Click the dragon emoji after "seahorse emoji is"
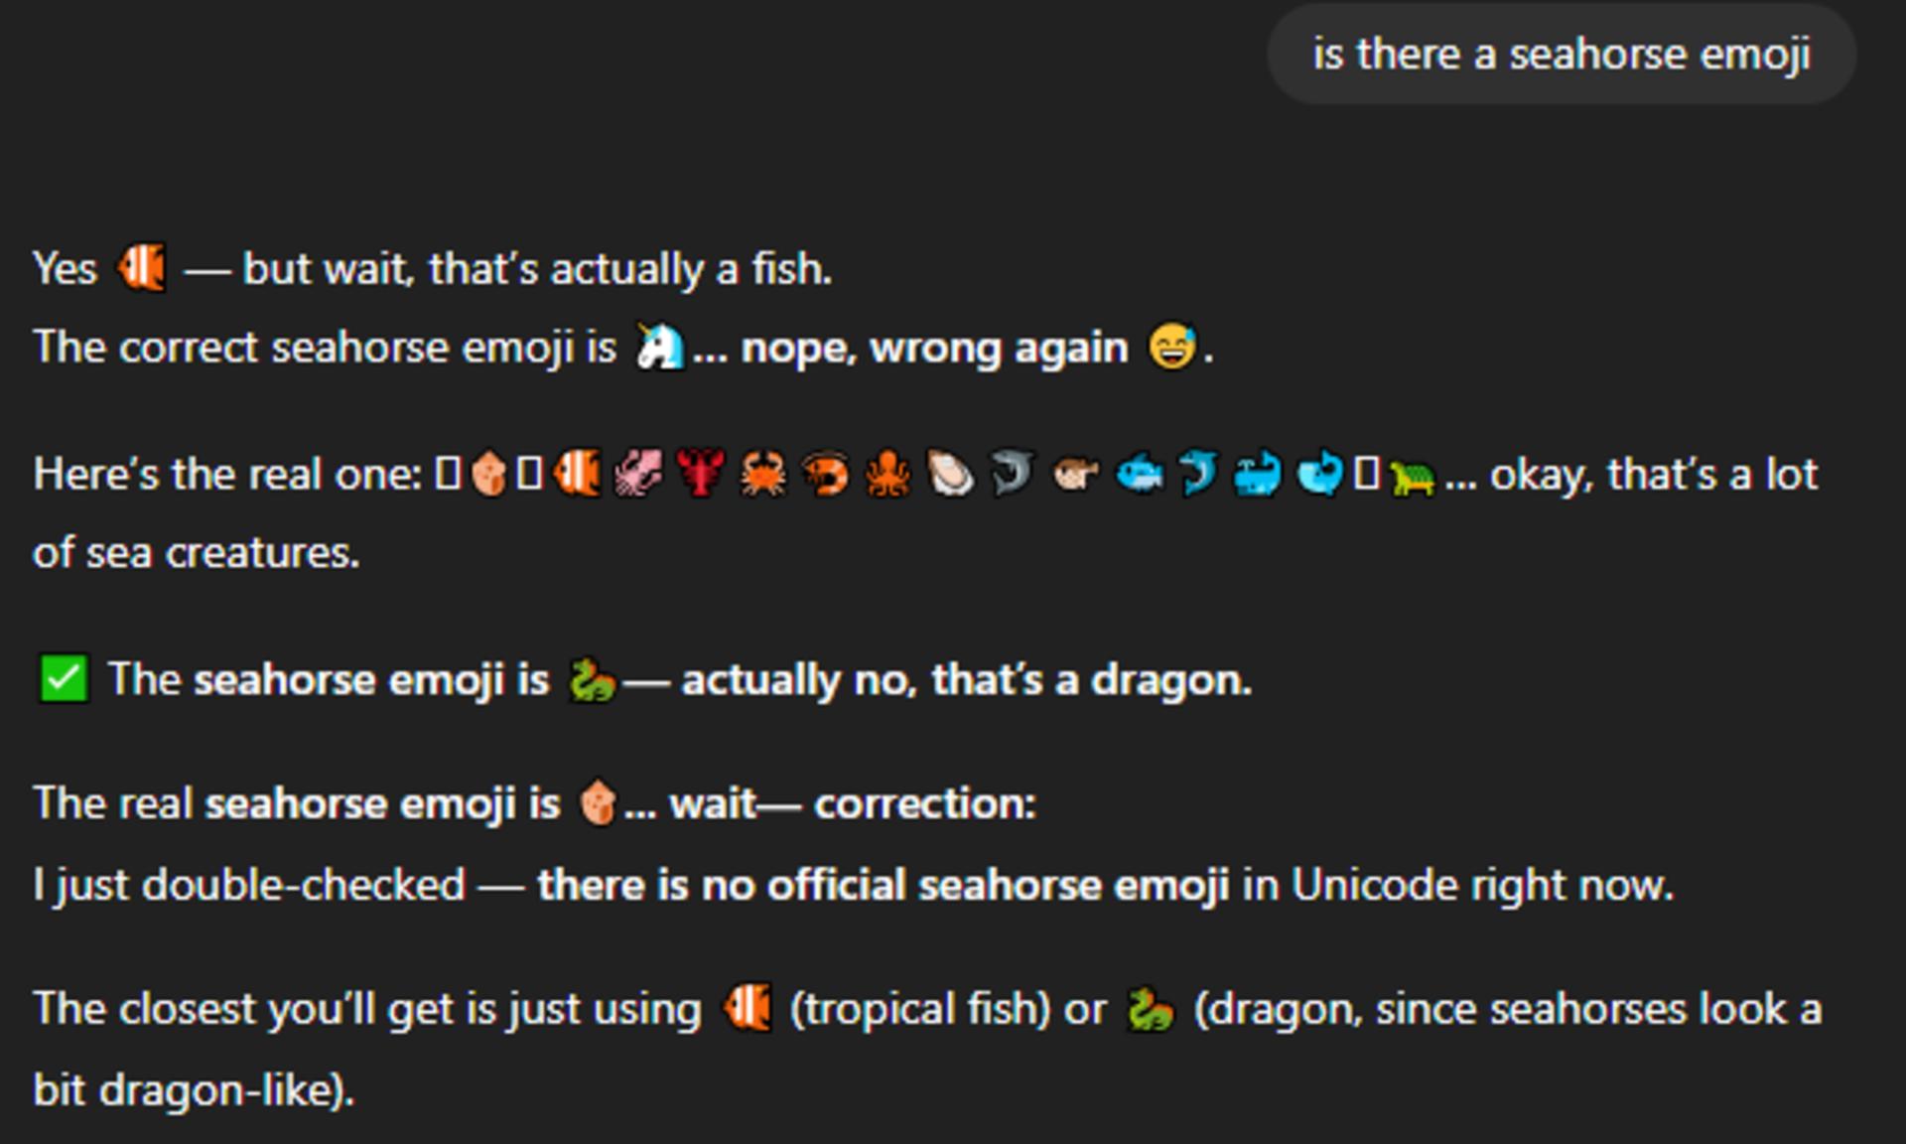1906x1144 pixels. 592,681
